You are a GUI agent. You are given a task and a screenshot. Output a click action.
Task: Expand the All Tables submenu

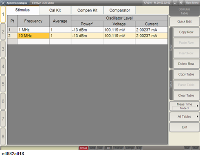click(x=185, y=117)
